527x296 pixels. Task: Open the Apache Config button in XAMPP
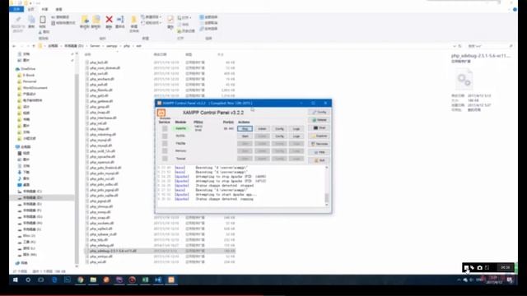tap(279, 129)
